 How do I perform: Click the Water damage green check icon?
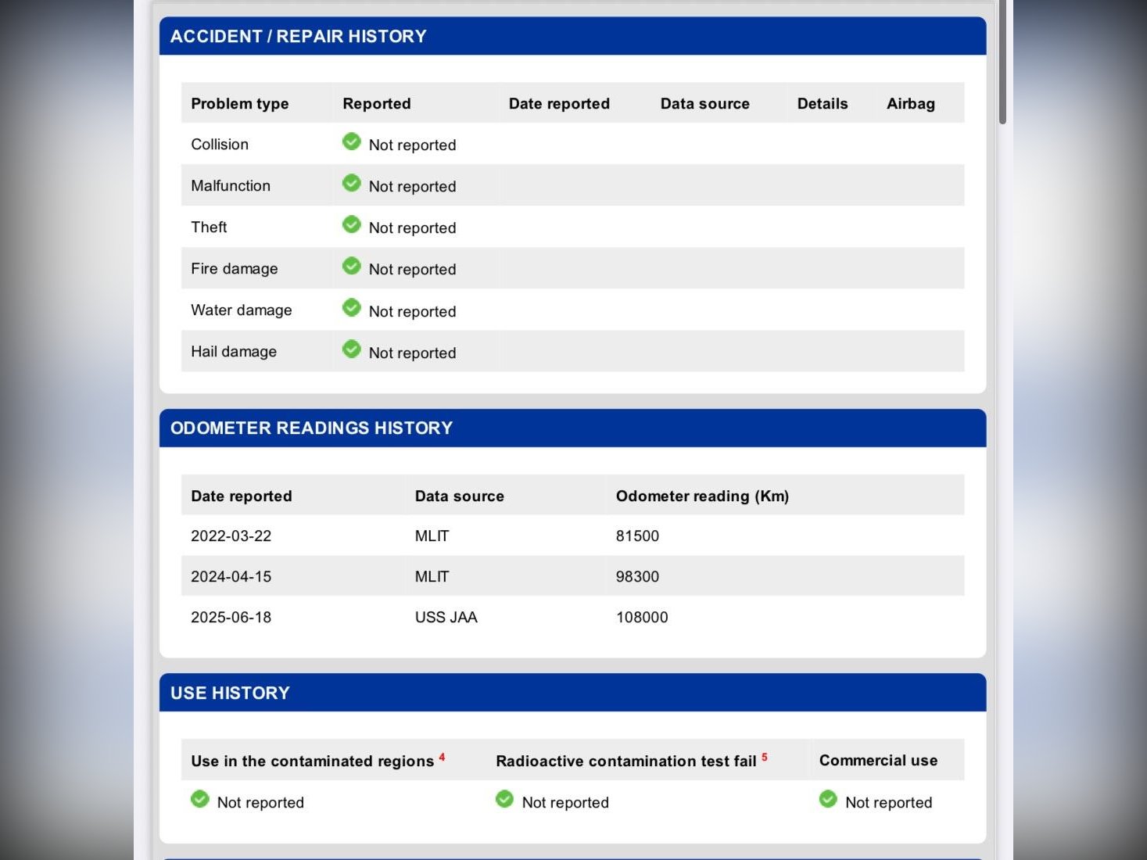click(x=352, y=307)
